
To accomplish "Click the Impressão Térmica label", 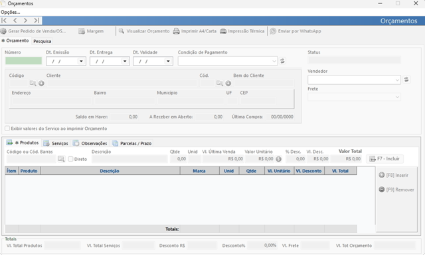I will click(246, 31).
